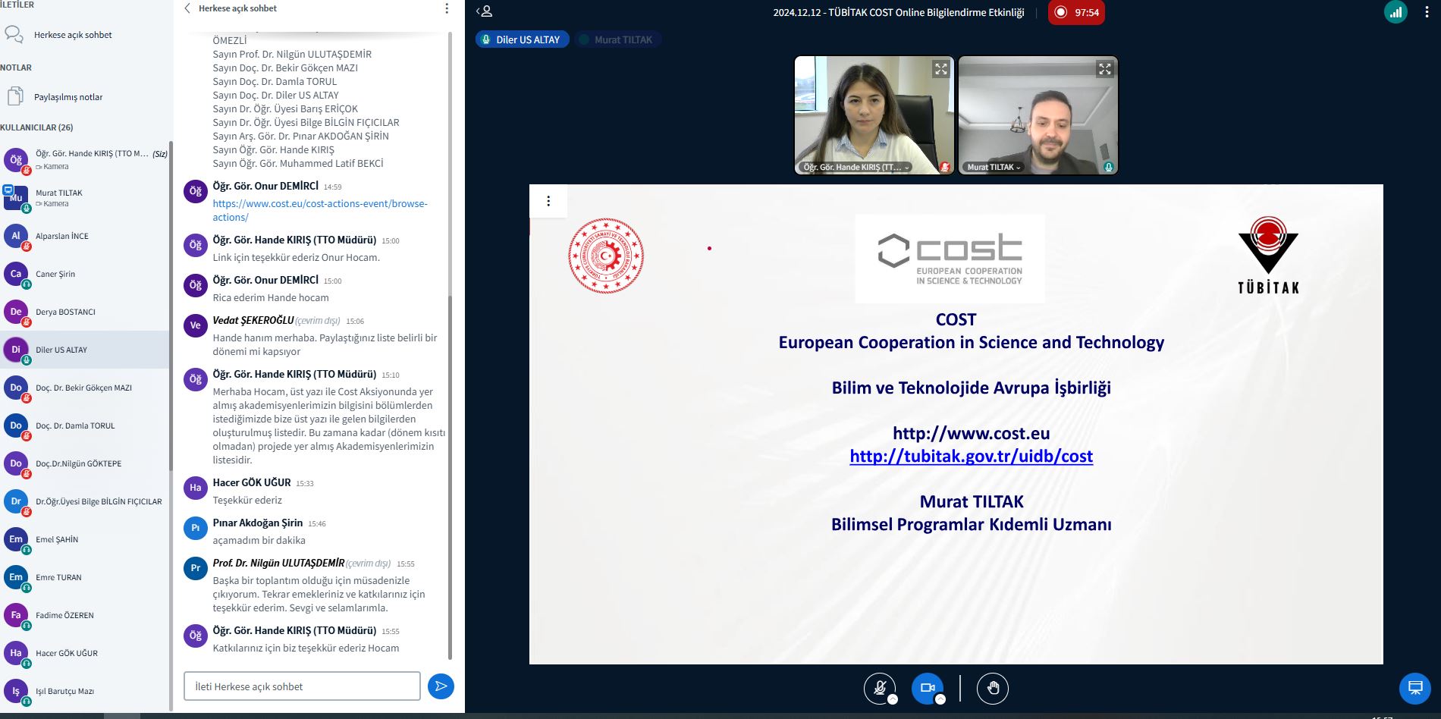The width and height of the screenshot is (1441, 719).
Task: Toggle the user list panel icon
Action: click(484, 11)
